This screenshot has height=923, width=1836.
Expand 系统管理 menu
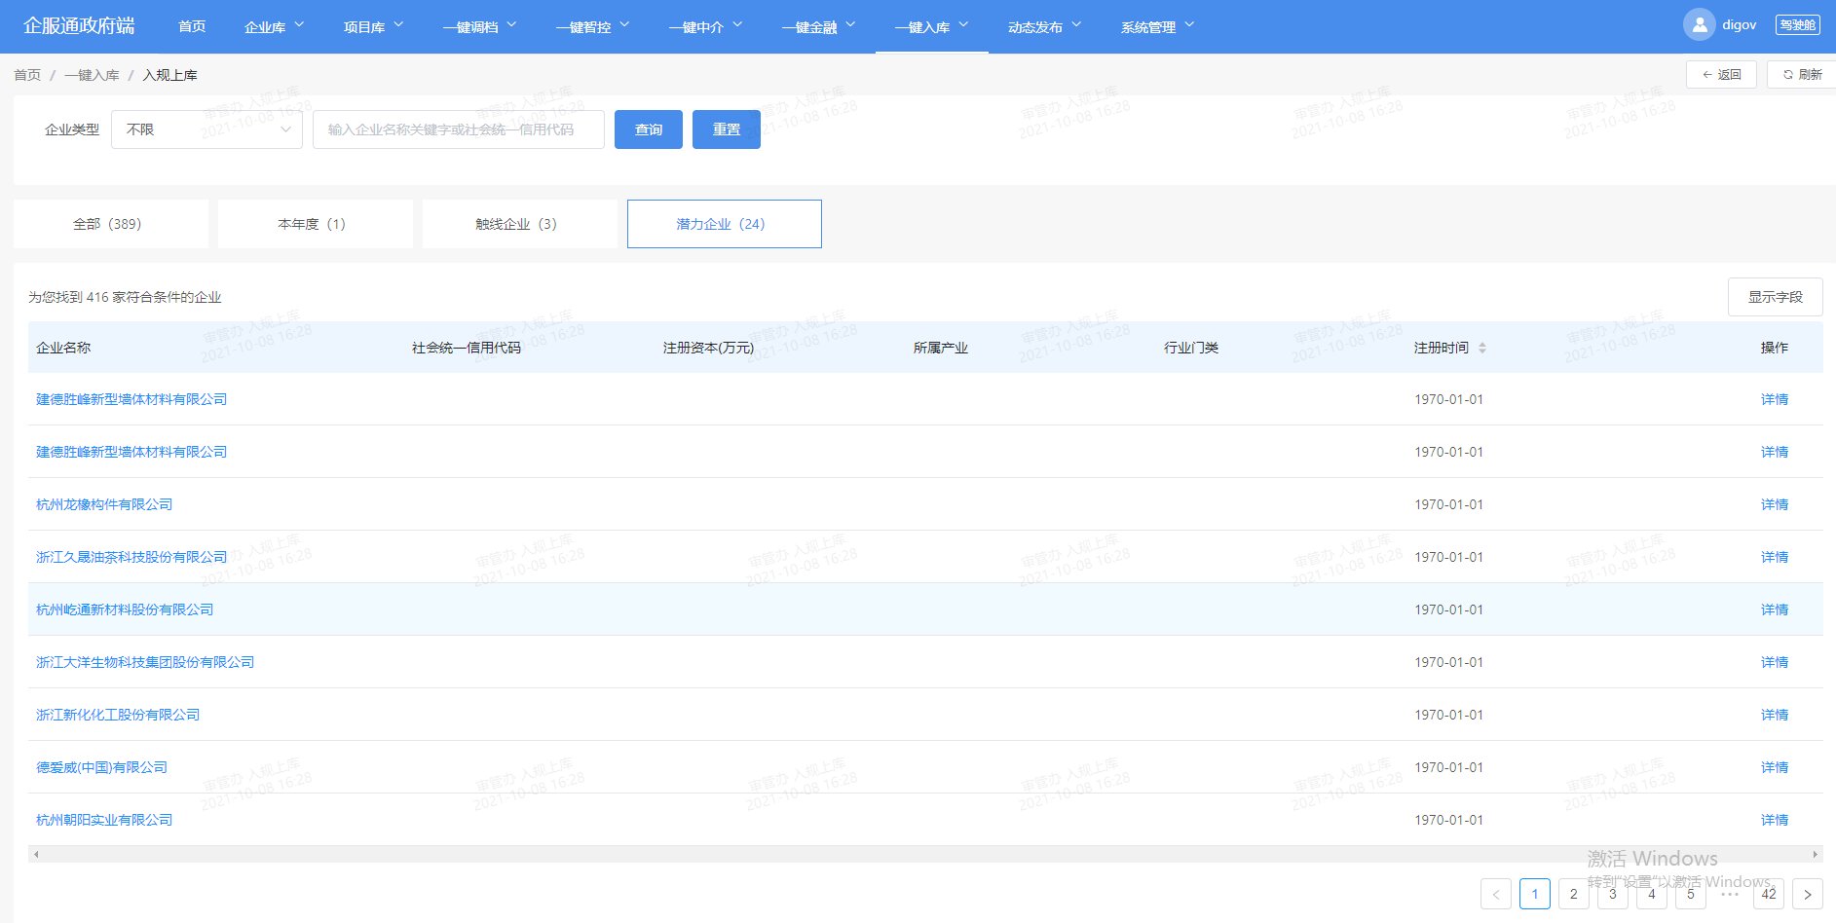[x=1157, y=26]
